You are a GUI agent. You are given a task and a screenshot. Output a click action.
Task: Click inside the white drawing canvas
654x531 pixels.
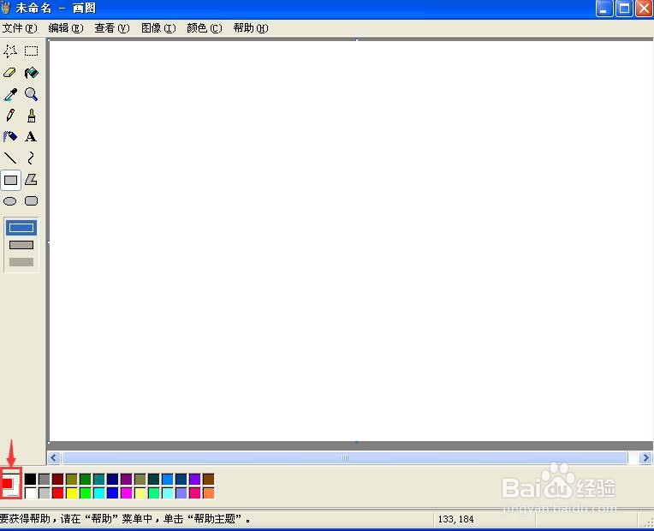point(350,241)
